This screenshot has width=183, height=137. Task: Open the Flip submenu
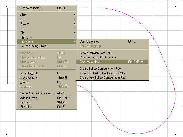coord(46,19)
